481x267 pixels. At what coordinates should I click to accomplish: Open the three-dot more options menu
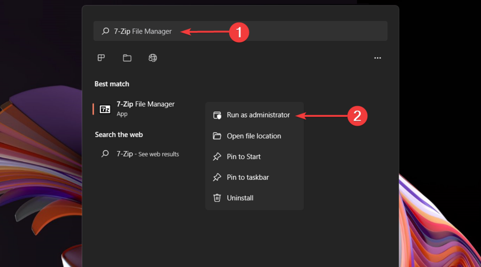pyautogui.click(x=377, y=58)
